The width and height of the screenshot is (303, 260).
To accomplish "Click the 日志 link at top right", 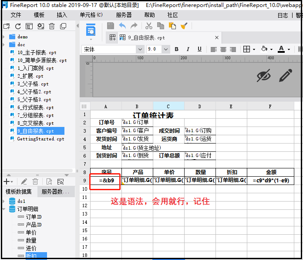I will pyautogui.click(x=283, y=15).
